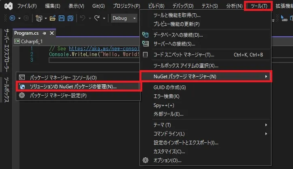Open the ツールボックス side tab
293x169 pixels.
click(6, 90)
